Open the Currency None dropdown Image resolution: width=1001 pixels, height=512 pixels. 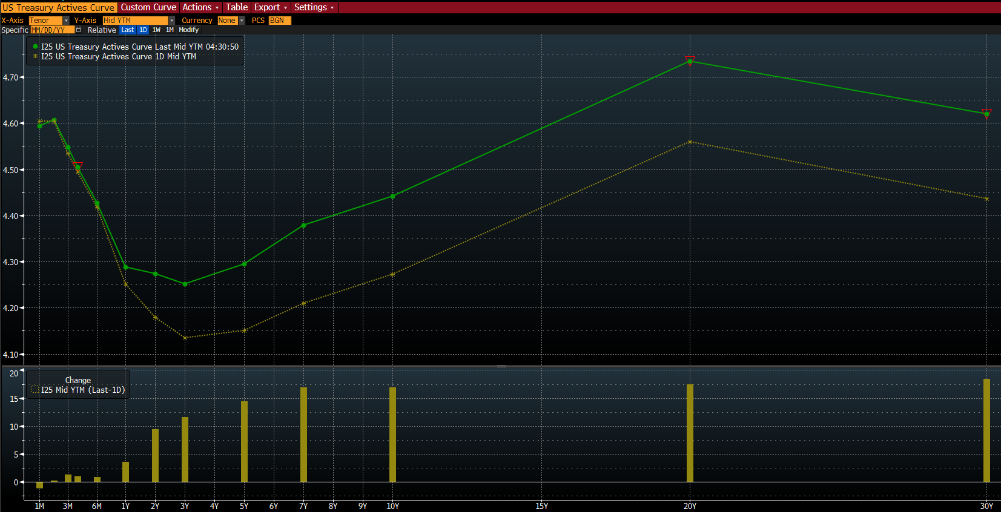tap(242, 21)
